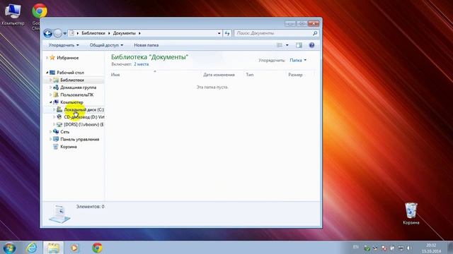Click the search magnifier icon
Viewport: 453px width, 254px height.
[315, 33]
